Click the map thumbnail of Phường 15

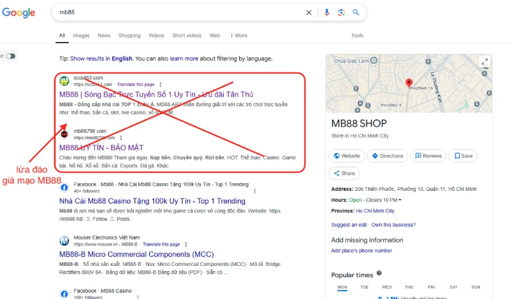(409, 83)
